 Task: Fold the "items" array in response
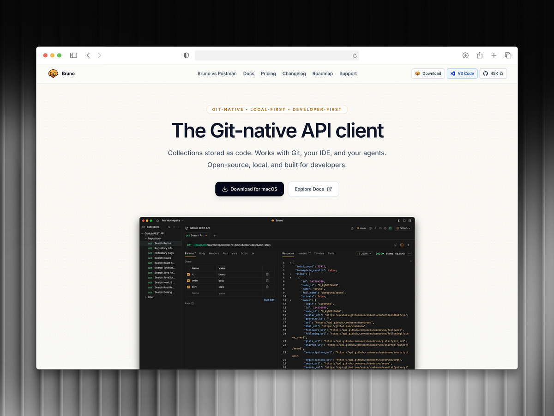coord(290,274)
